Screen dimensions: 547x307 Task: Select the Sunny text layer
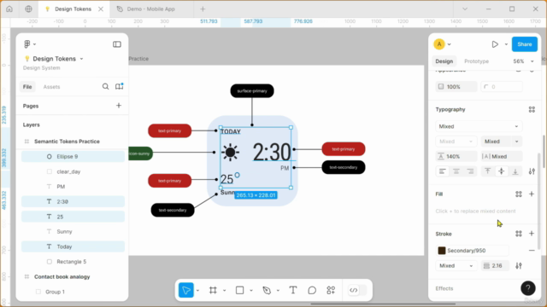click(x=73, y=231)
